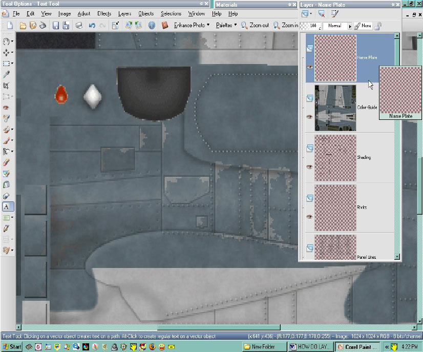Hide the Color Guide layer
This screenshot has height=352, width=423.
[x=310, y=117]
